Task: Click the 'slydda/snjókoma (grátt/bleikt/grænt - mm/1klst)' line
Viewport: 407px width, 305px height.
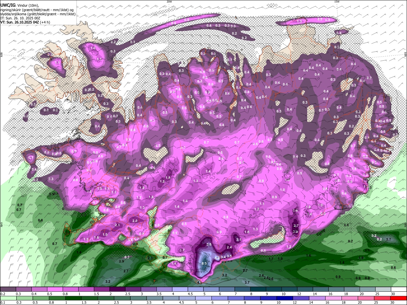Action: pos(38,14)
